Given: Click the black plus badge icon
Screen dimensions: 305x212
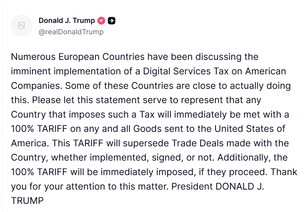Looking at the screenshot, I should (x=112, y=21).
